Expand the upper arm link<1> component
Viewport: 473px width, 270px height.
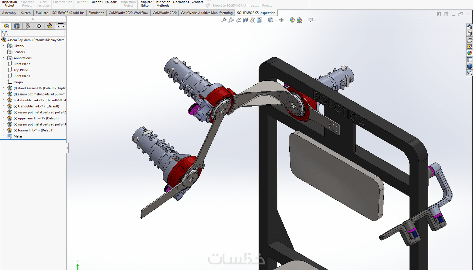[x=3, y=118]
